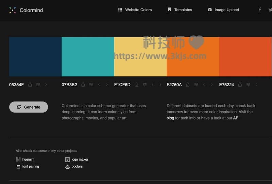The image size is (272, 184).
Task: Open the Twitter share link
Action: 270,10
